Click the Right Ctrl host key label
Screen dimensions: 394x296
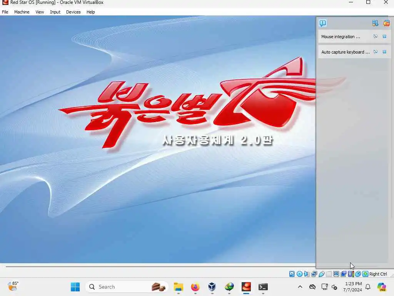[x=378, y=274]
